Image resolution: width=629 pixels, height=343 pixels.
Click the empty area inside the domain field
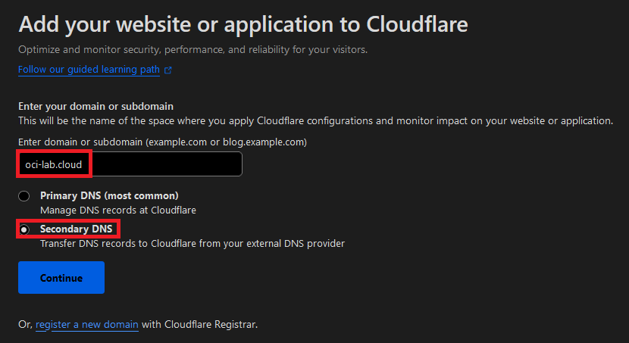167,164
